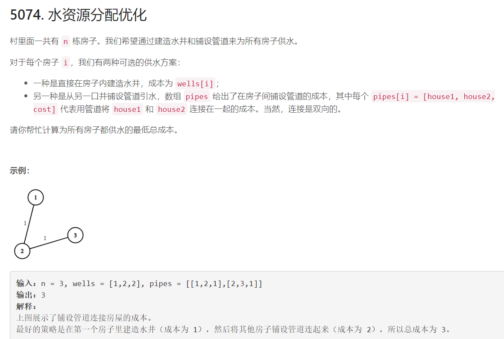Select the standalone house2 code label
This screenshot has width=504, height=339.
172,110
